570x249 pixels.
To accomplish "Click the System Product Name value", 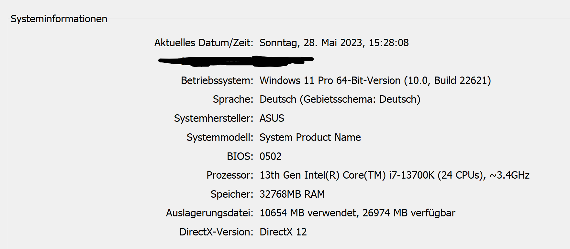I will 310,137.
